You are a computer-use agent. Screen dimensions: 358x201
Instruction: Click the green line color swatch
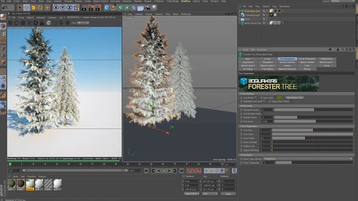tap(279, 98)
